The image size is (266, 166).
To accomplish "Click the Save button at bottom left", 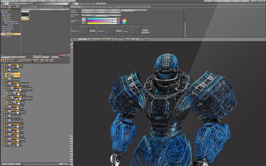I will 4,164.
